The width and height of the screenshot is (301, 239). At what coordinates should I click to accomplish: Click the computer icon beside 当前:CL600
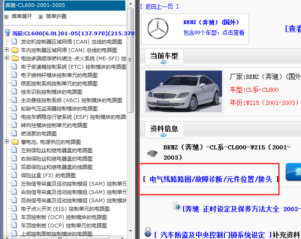click(x=7, y=32)
